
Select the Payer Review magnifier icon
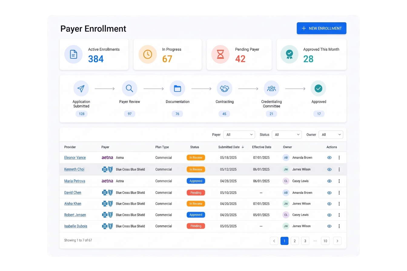(x=130, y=88)
